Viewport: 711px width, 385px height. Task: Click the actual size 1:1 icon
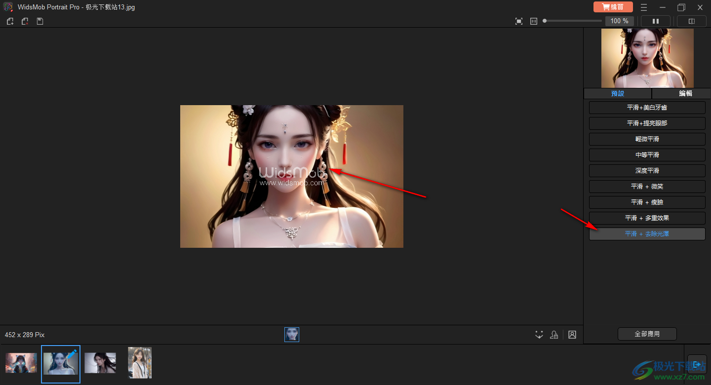[534, 21]
